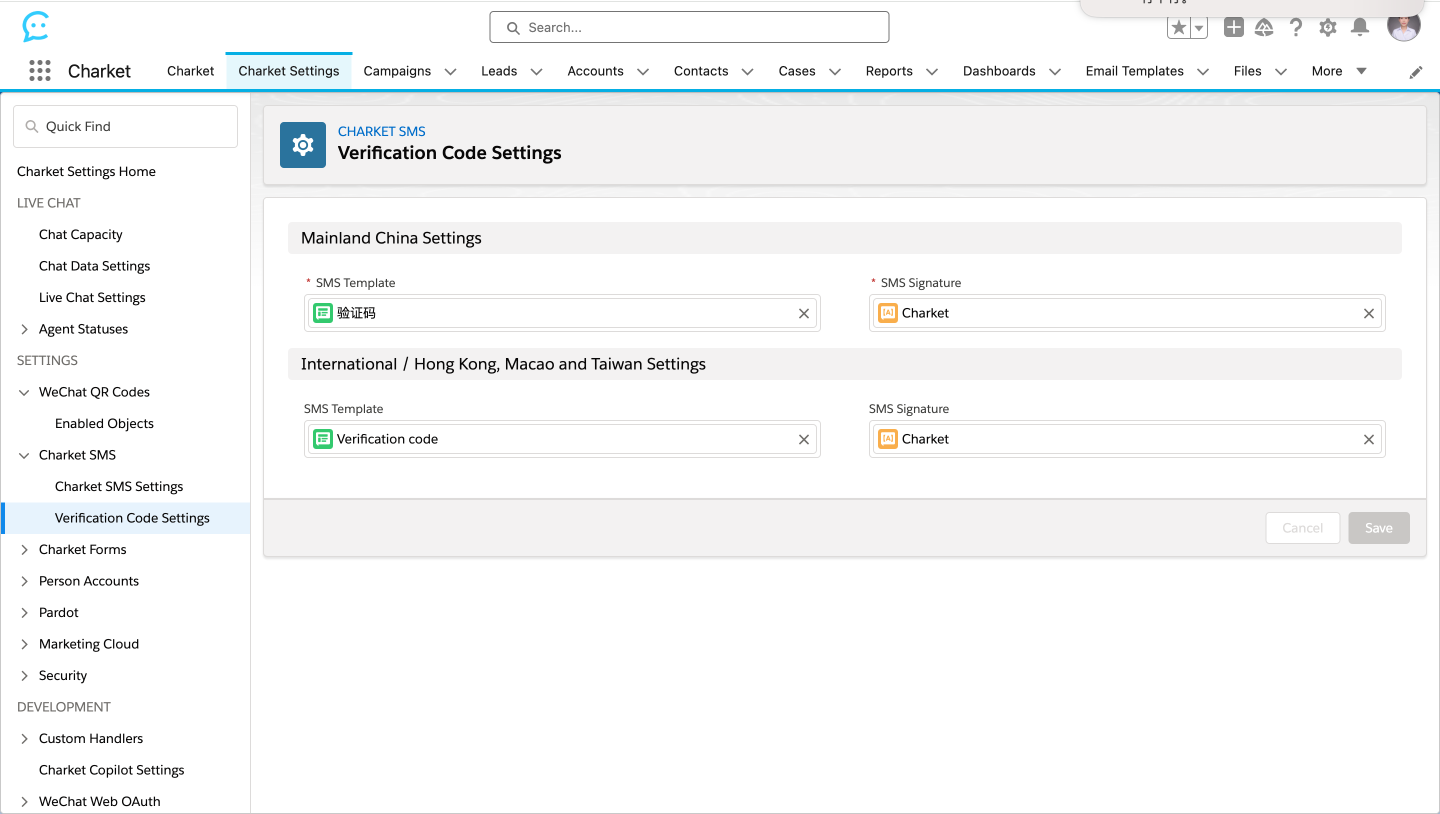The image size is (1440, 814).
Task: Go to the Leads tab
Action: coord(498,71)
